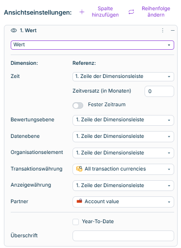
Task: Collapse the 1. Wert panel with minus icon
Action: [x=173, y=30]
